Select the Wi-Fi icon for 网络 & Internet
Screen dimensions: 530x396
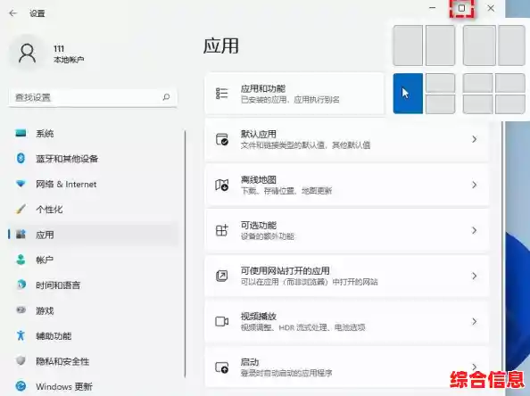21,184
